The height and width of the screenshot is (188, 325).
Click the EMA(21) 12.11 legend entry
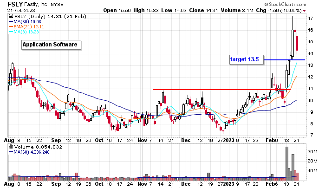point(26,27)
